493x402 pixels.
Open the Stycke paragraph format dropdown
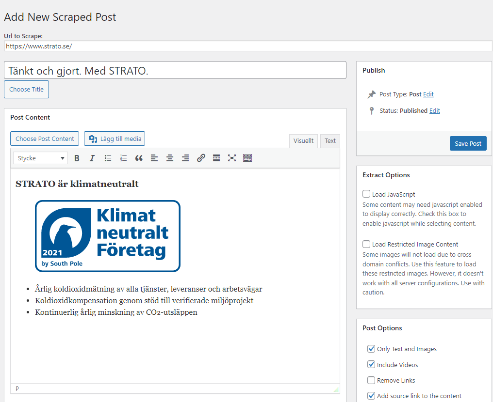click(41, 158)
